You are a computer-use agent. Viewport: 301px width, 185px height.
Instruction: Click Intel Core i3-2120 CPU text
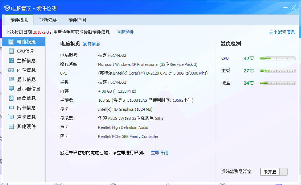tap(153, 73)
